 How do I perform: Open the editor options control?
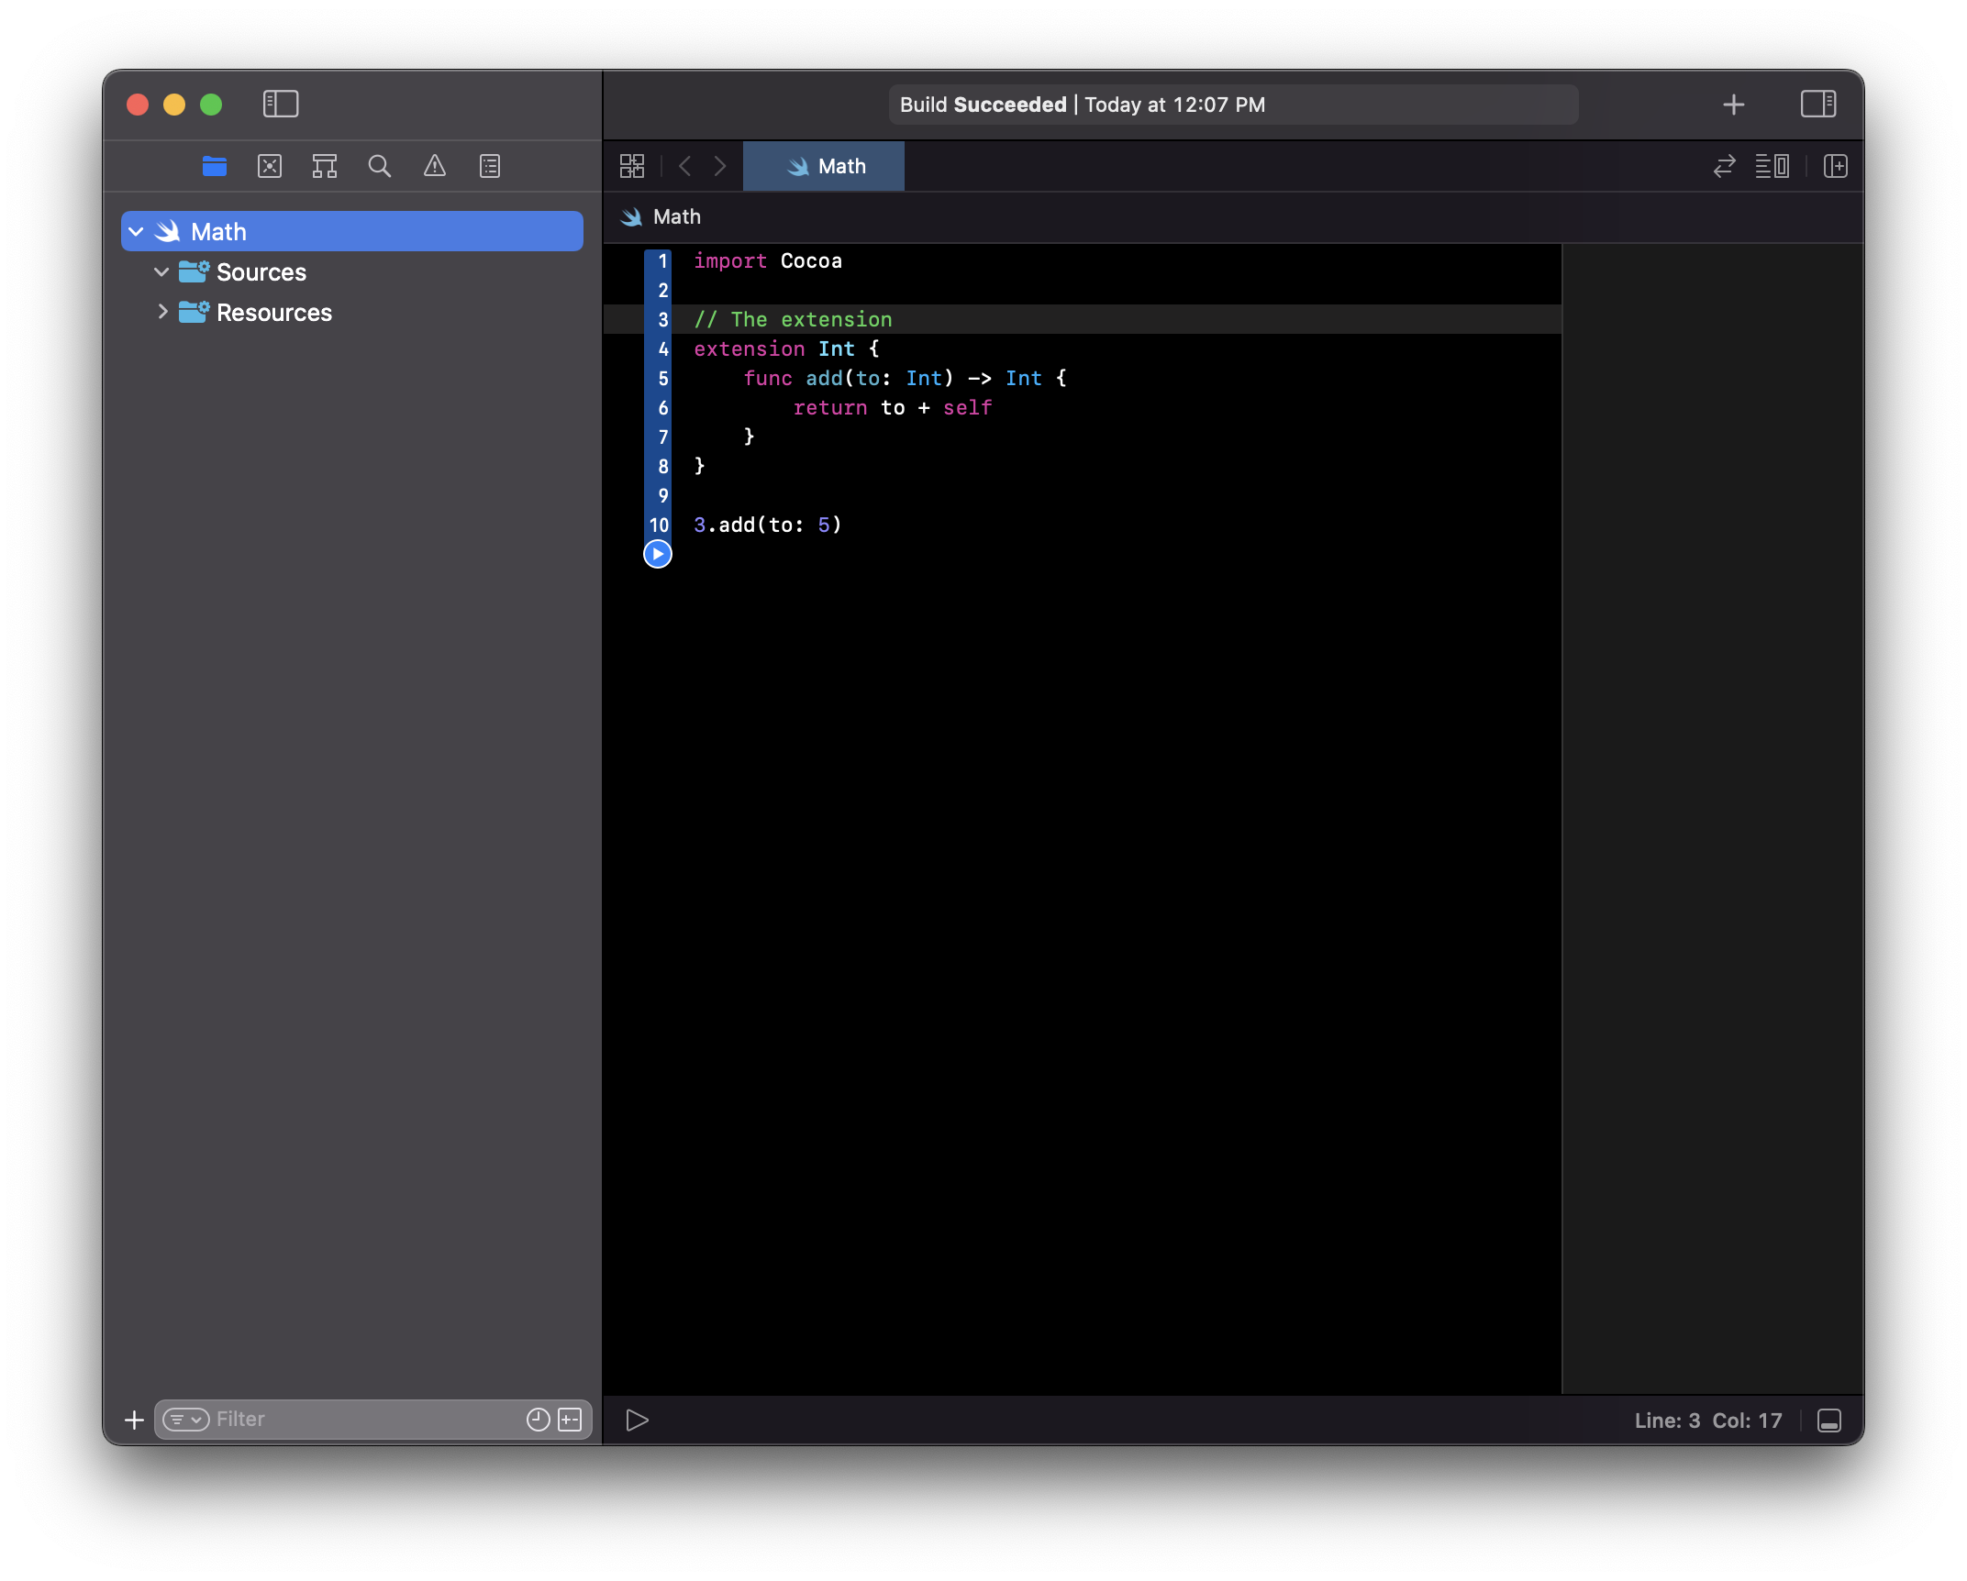(x=1773, y=166)
